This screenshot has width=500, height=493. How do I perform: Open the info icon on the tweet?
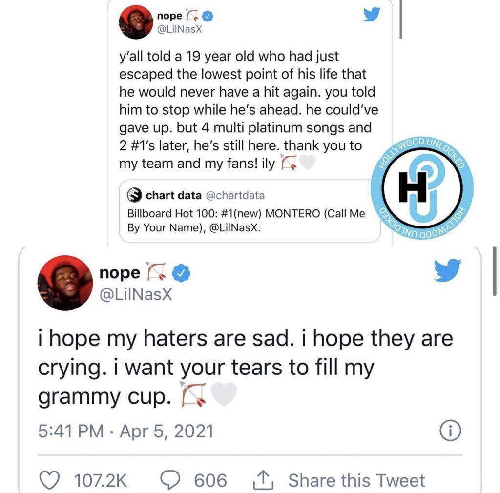click(452, 431)
